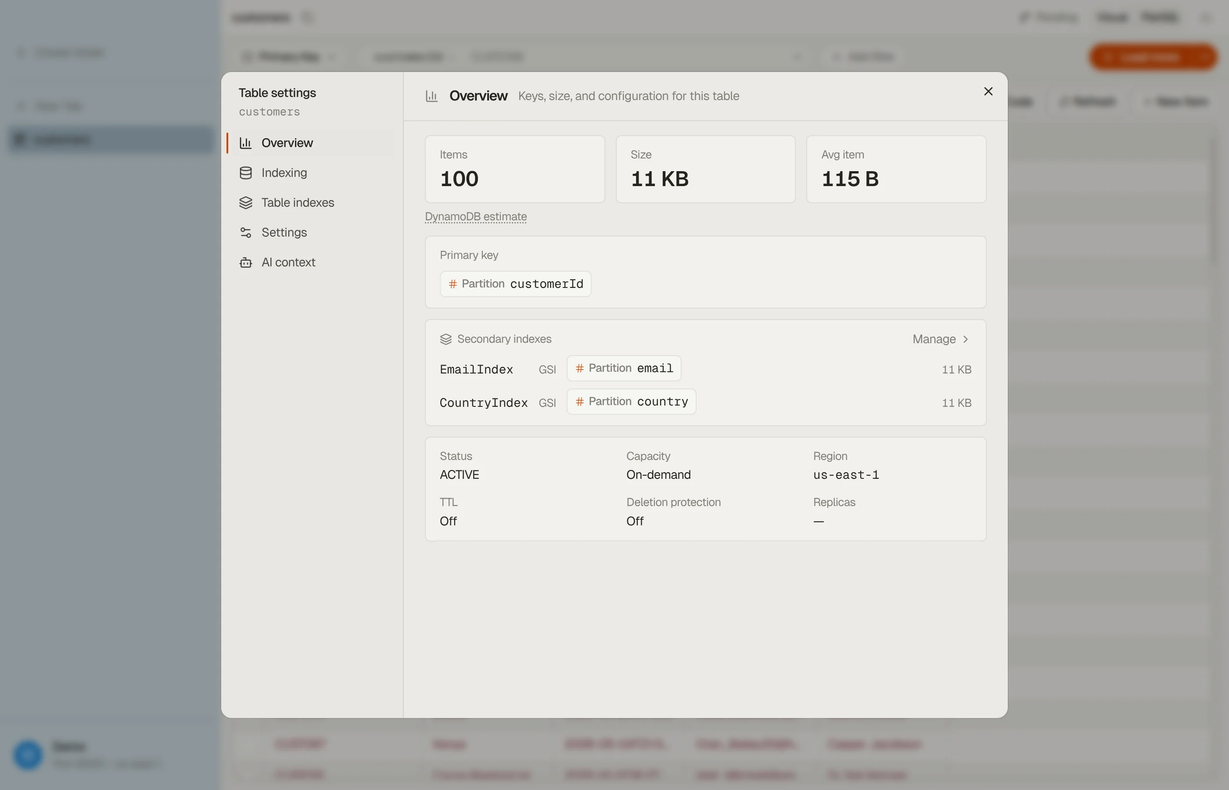Click the Overview bar chart sidebar icon
This screenshot has height=790, width=1229.
coord(246,143)
